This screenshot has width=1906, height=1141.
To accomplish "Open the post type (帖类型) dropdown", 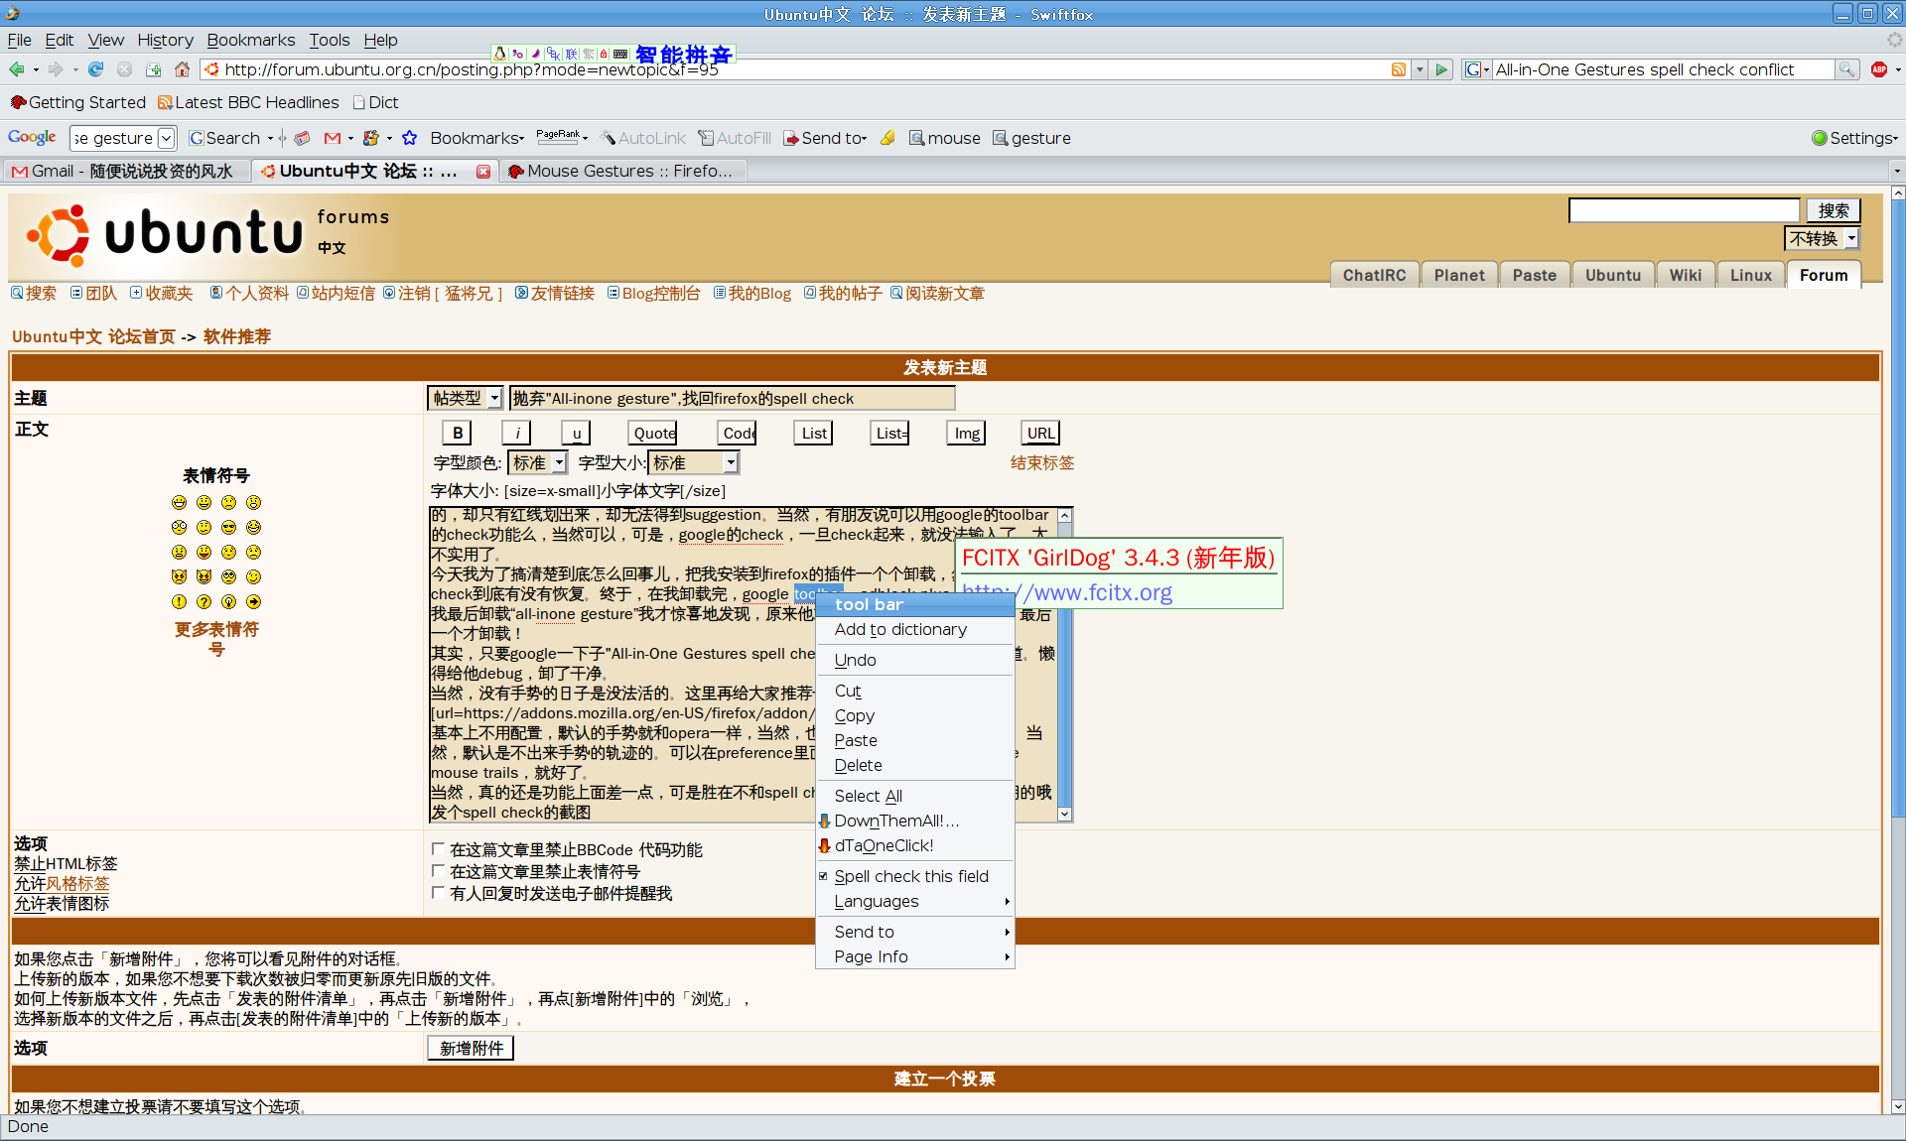I will [x=466, y=398].
